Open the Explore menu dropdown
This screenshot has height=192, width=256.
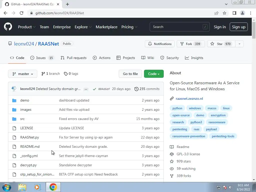83,27
